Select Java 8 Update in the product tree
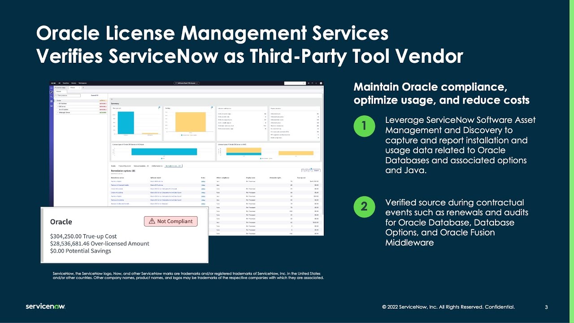Image resolution: width=574 pixels, height=323 pixels. pos(63,109)
